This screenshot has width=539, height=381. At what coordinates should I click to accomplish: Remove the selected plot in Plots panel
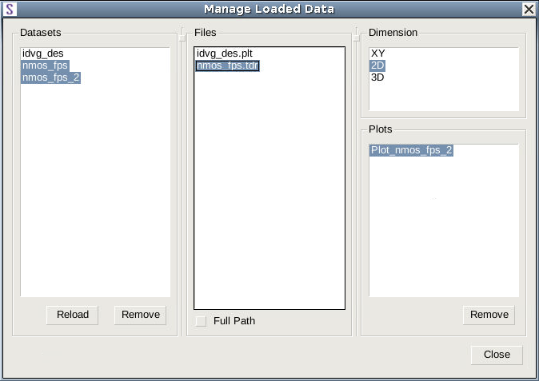(x=489, y=315)
